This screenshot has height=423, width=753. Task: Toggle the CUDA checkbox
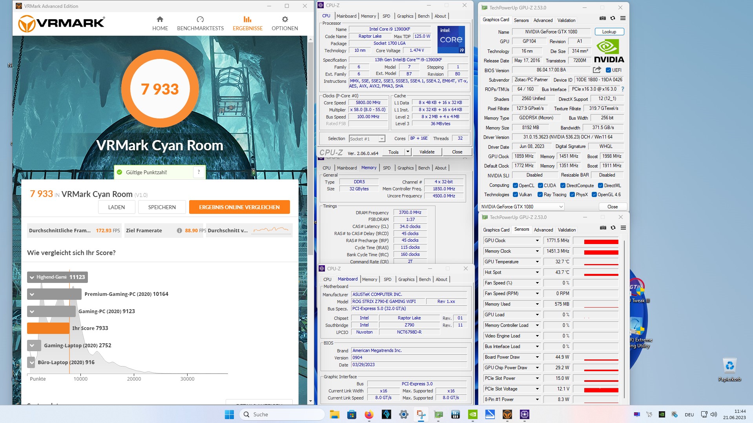point(540,186)
